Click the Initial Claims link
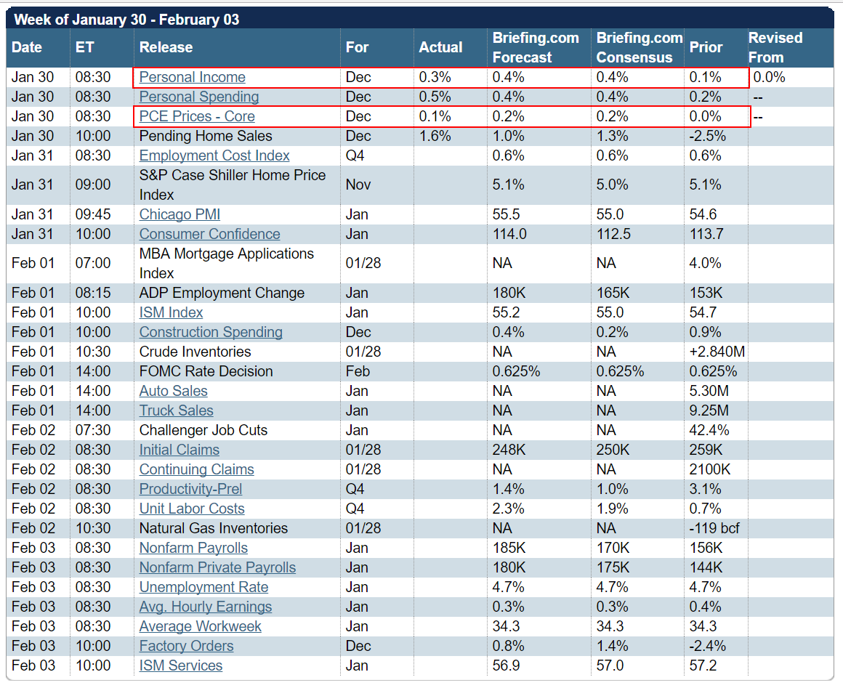The width and height of the screenshot is (843, 688). click(179, 450)
